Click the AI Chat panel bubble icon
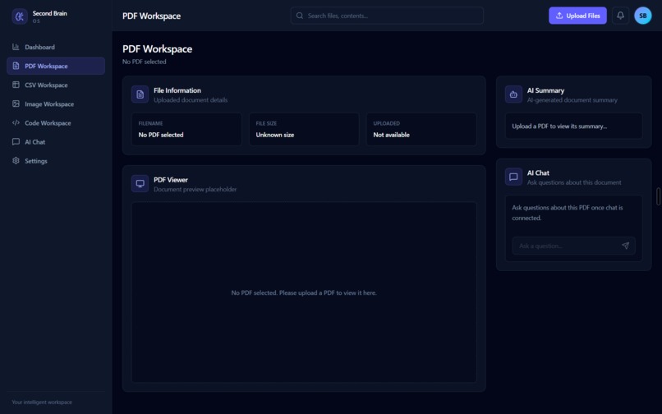The width and height of the screenshot is (662, 414). [513, 177]
